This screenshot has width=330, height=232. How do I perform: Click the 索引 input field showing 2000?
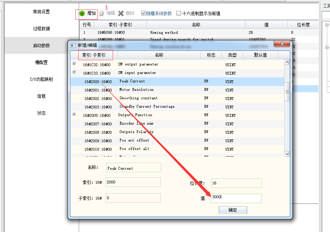click(133, 182)
